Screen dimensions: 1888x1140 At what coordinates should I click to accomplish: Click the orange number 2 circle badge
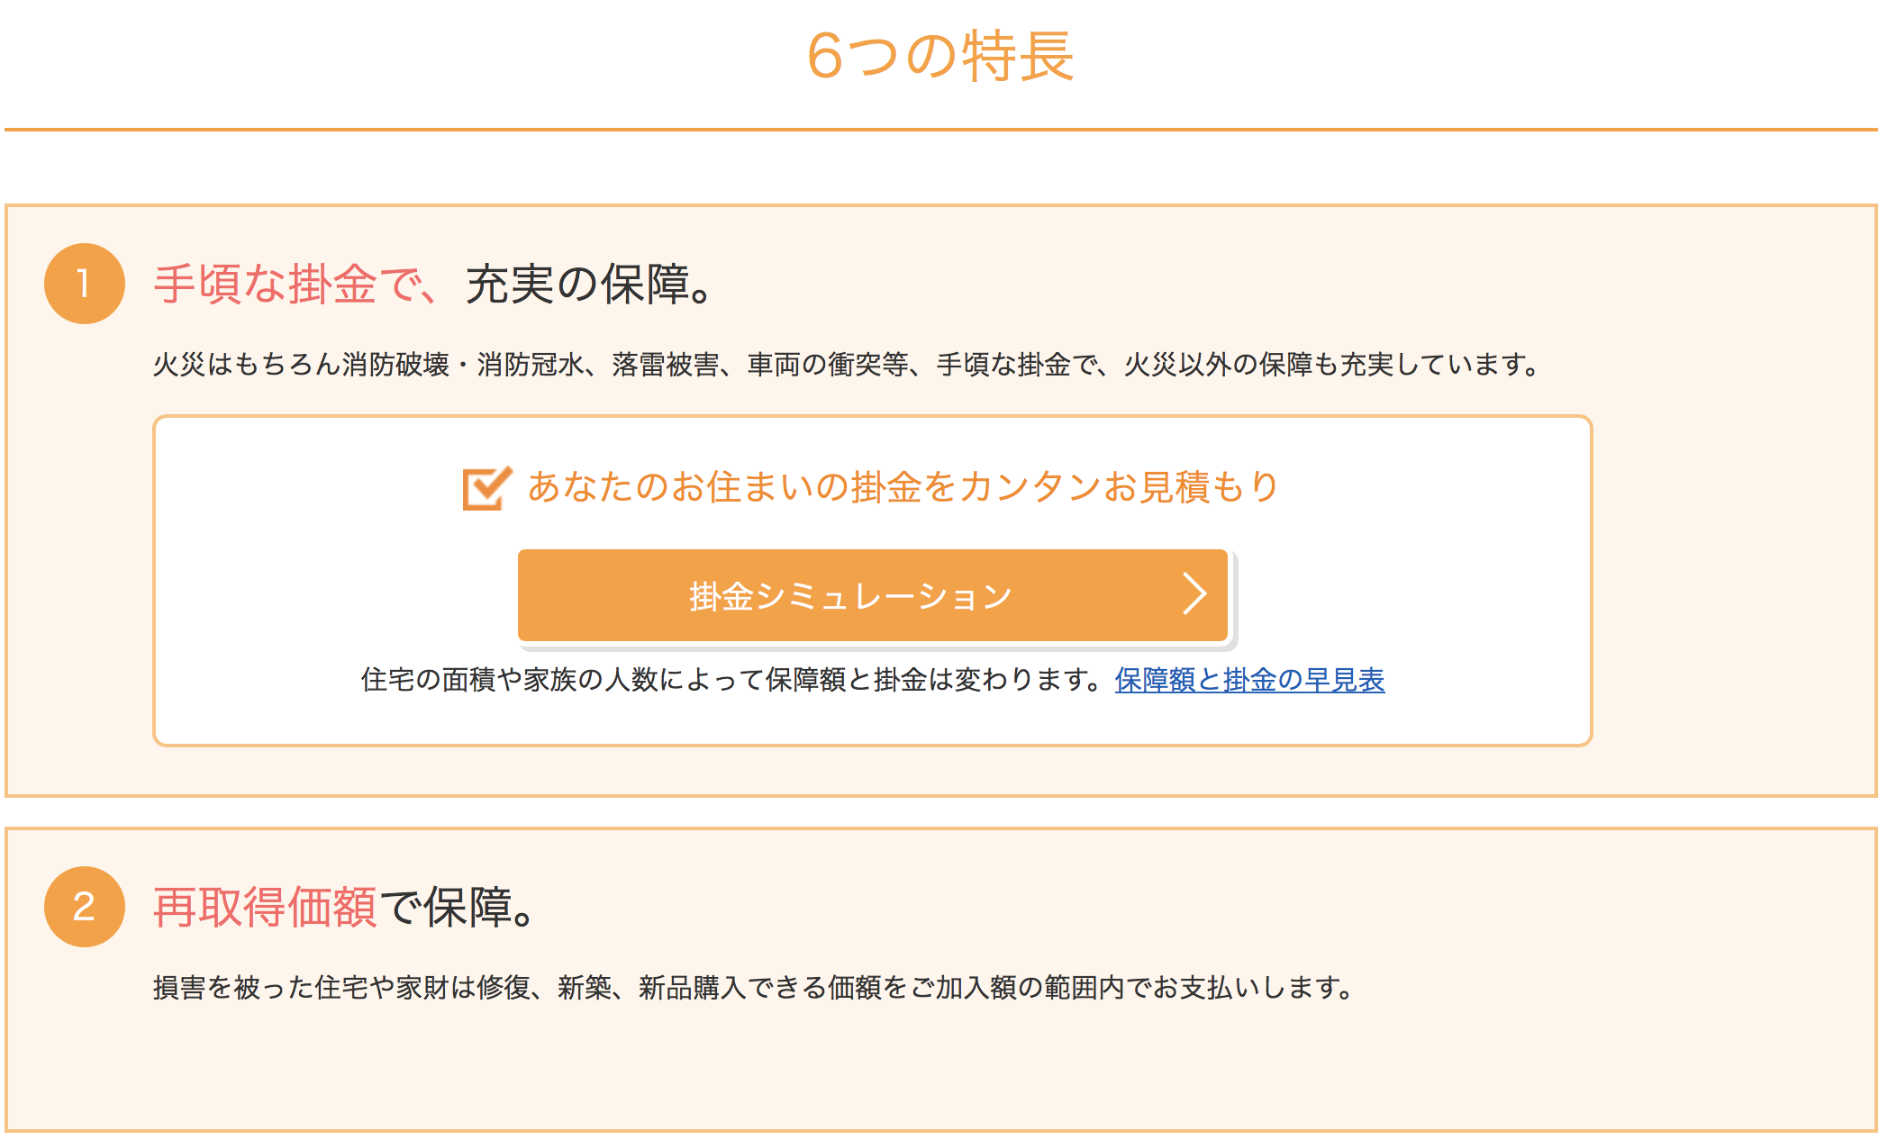point(84,907)
